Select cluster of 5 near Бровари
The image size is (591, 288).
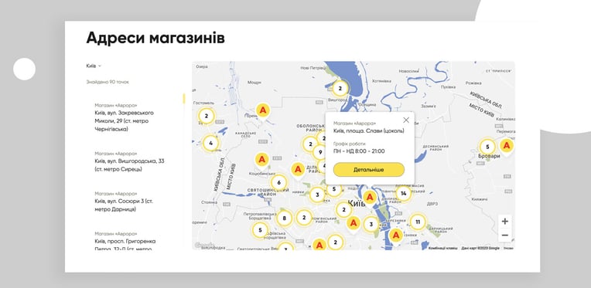click(487, 147)
